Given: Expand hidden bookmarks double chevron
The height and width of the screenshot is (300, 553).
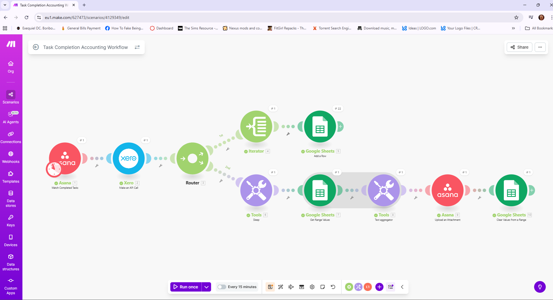Looking at the screenshot, I should [513, 28].
